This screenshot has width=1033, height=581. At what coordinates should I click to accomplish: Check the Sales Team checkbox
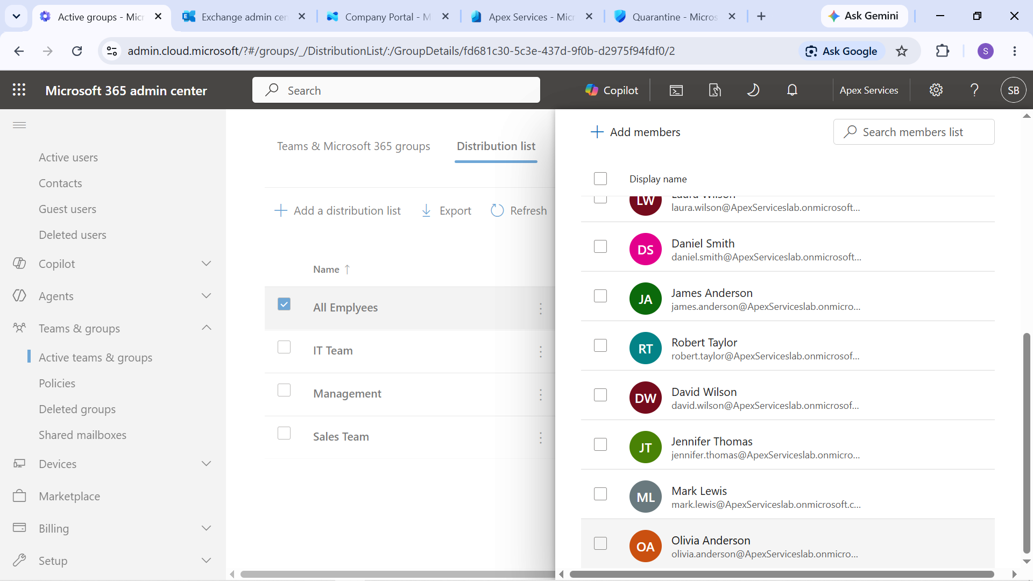tap(284, 433)
